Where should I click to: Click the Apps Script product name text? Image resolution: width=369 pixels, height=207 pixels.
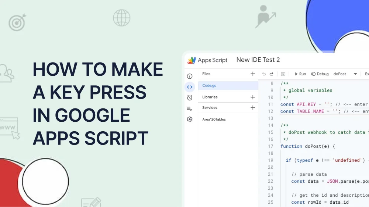(213, 60)
